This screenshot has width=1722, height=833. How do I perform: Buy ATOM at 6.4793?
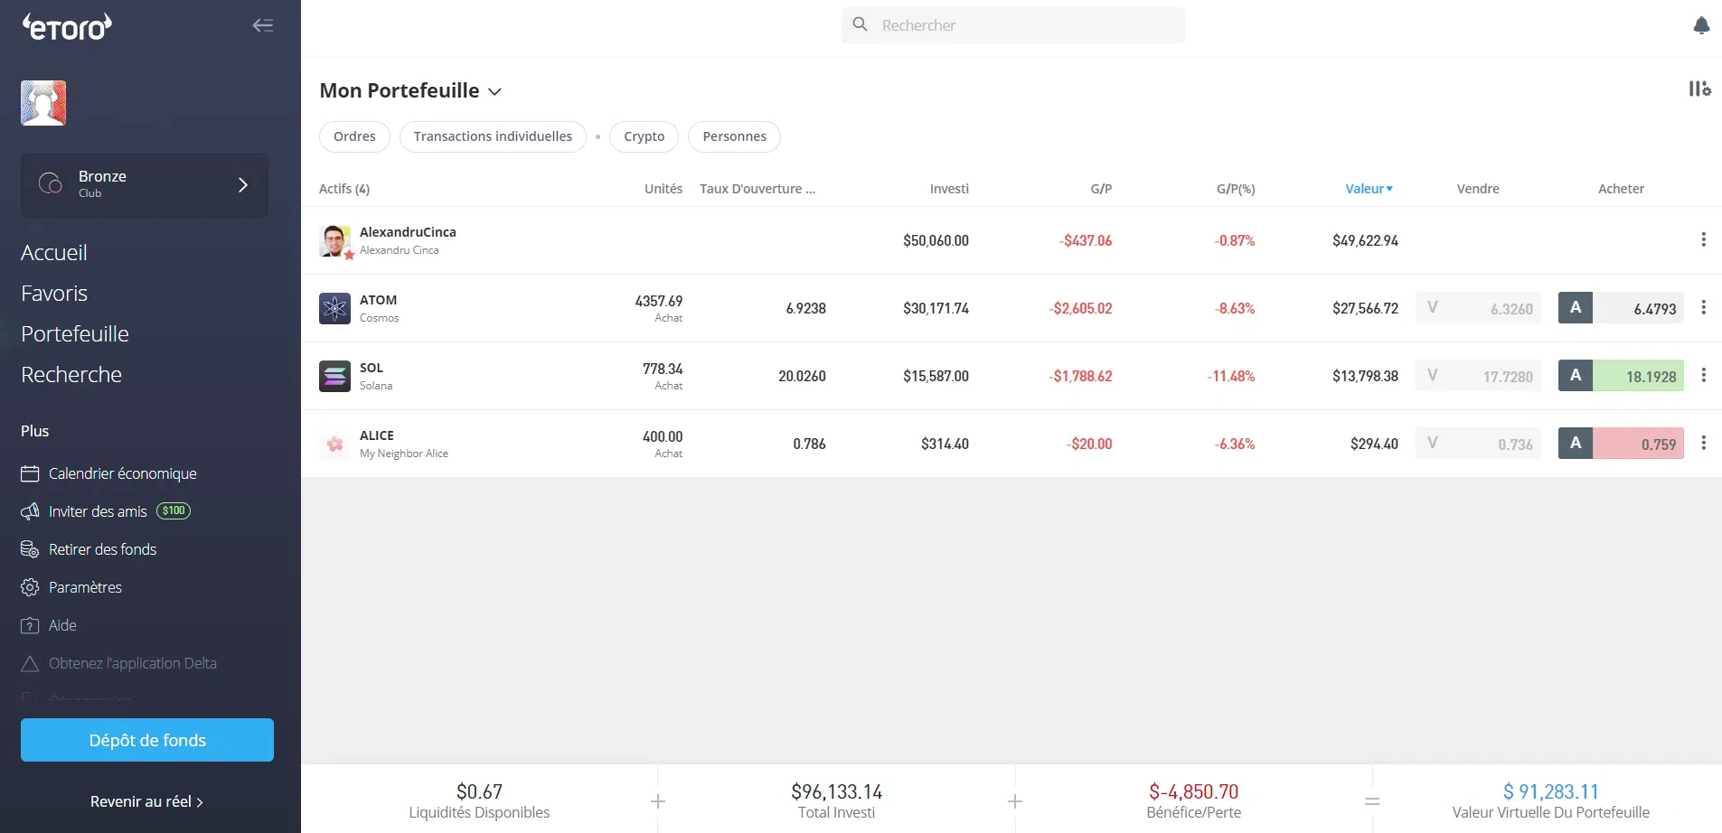coord(1621,308)
